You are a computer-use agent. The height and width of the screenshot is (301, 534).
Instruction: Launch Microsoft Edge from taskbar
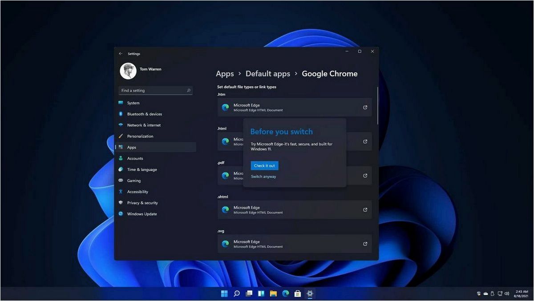[x=285, y=293]
